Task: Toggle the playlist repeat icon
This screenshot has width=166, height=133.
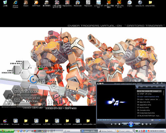Action: (137, 87)
